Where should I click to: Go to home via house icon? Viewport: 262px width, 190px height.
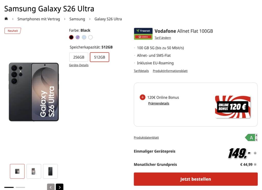[6, 19]
